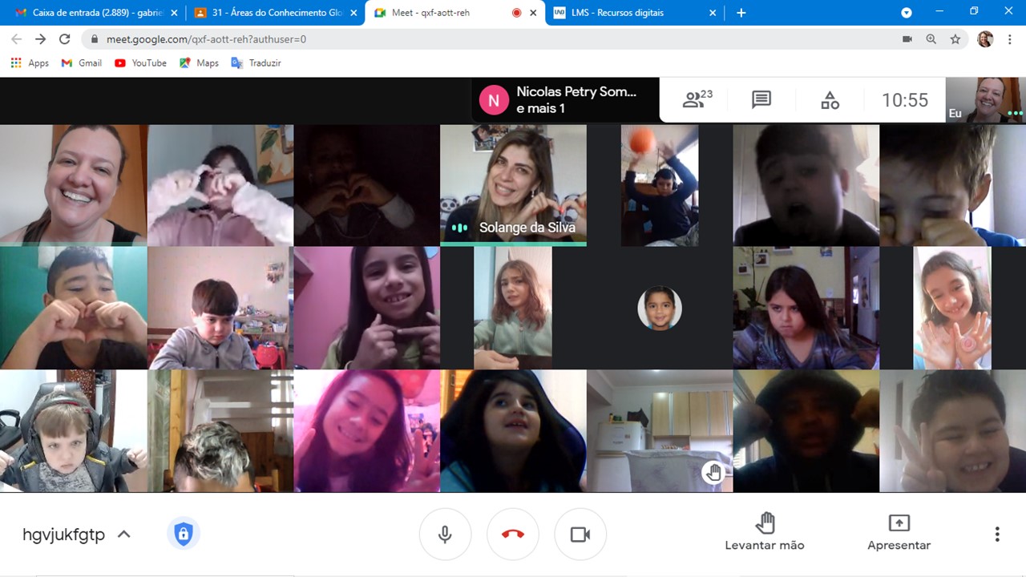The image size is (1026, 577).
Task: Hang up with the red phone button
Action: pos(513,535)
